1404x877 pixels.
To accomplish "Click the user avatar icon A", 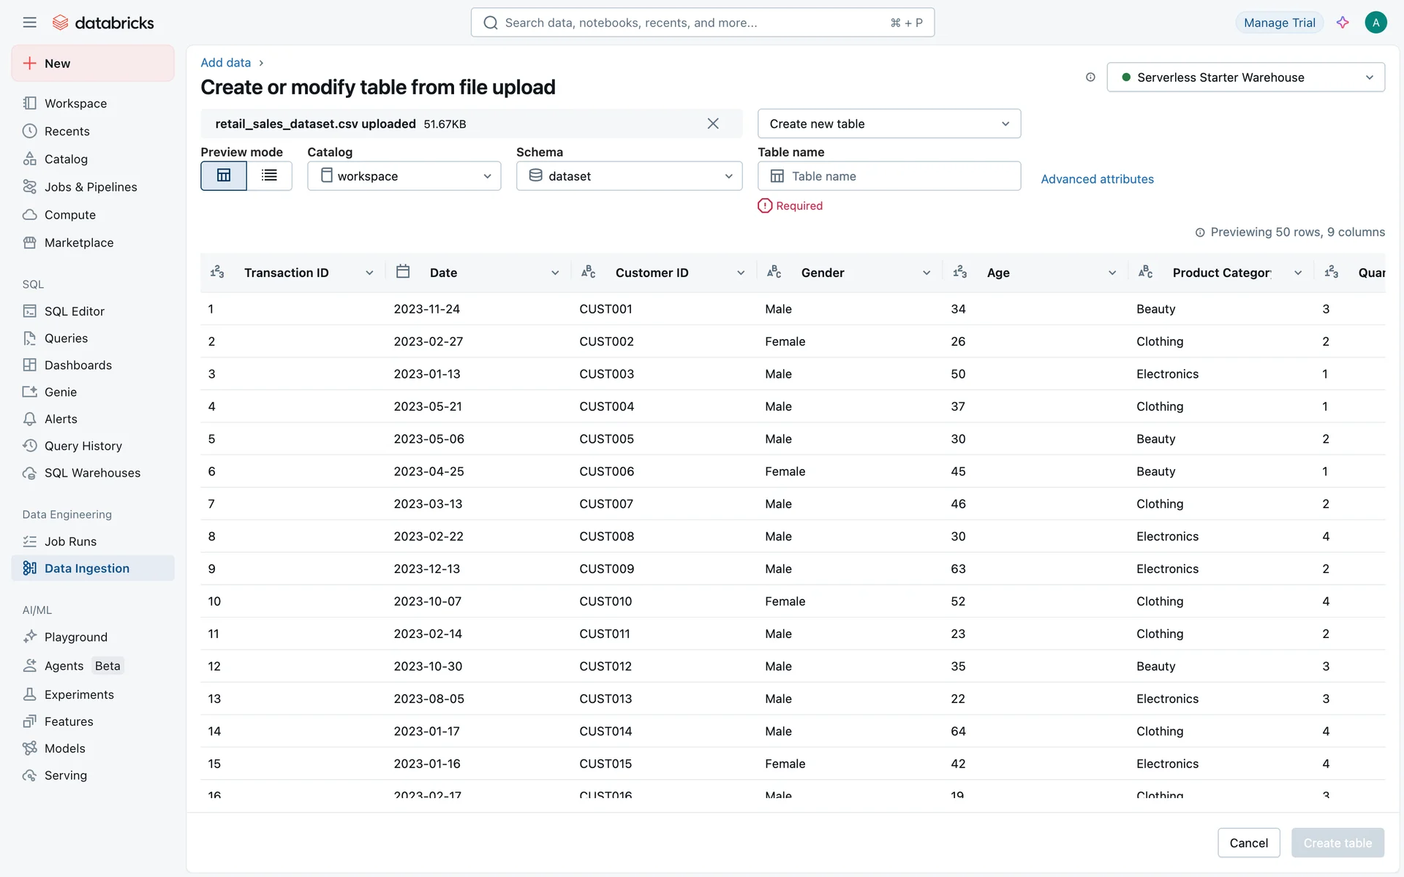I will click(x=1375, y=23).
